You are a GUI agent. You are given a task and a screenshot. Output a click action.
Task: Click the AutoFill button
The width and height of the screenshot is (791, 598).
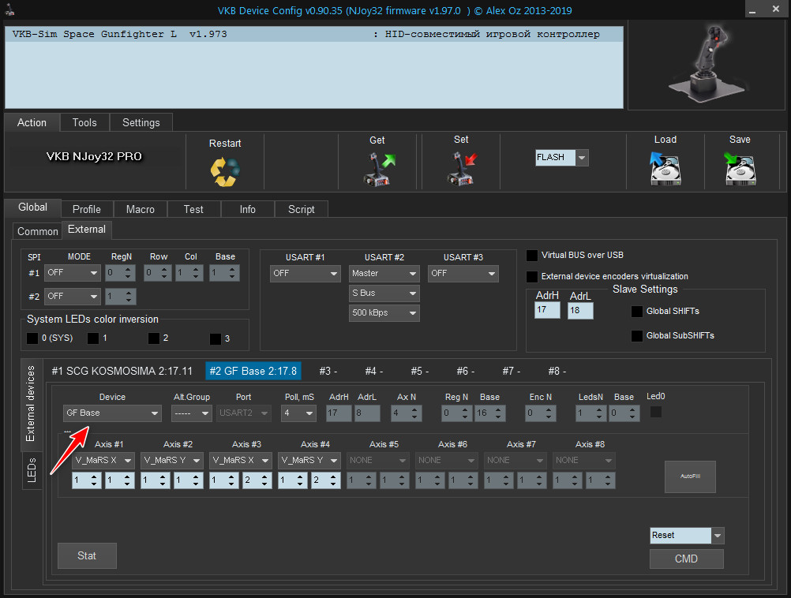pyautogui.click(x=690, y=477)
